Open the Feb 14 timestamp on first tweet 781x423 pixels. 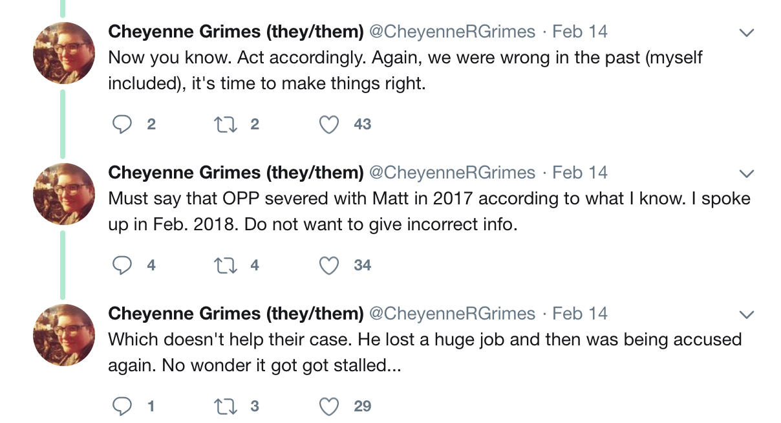click(580, 31)
